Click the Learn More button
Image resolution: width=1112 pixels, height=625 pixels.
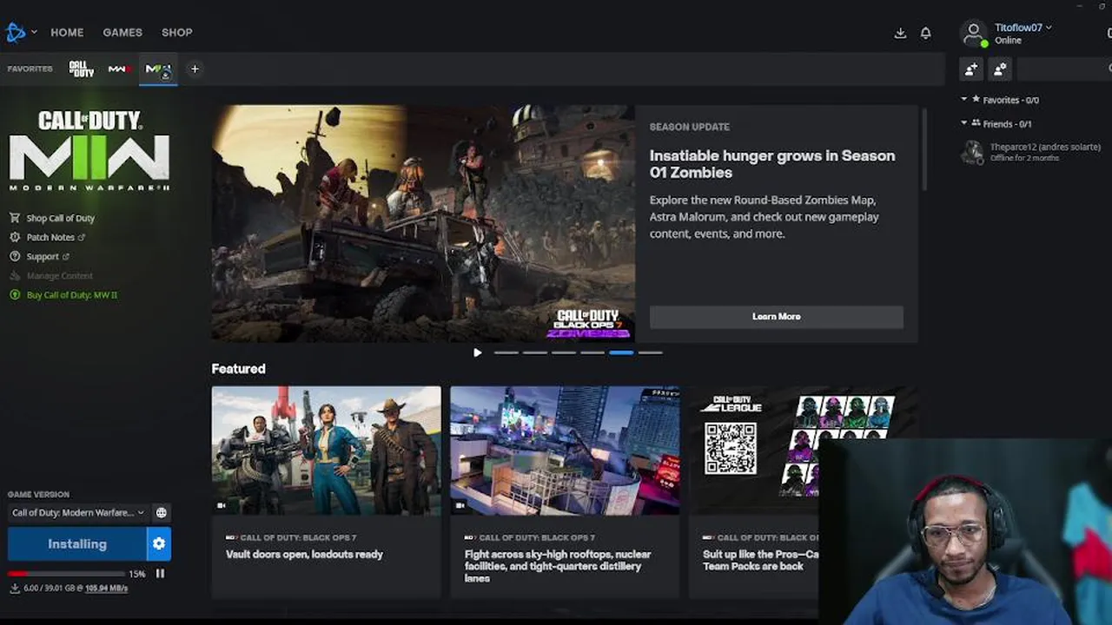click(x=777, y=317)
